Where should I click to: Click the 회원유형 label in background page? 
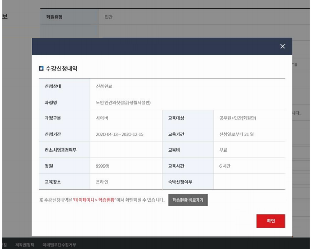tap(54, 17)
